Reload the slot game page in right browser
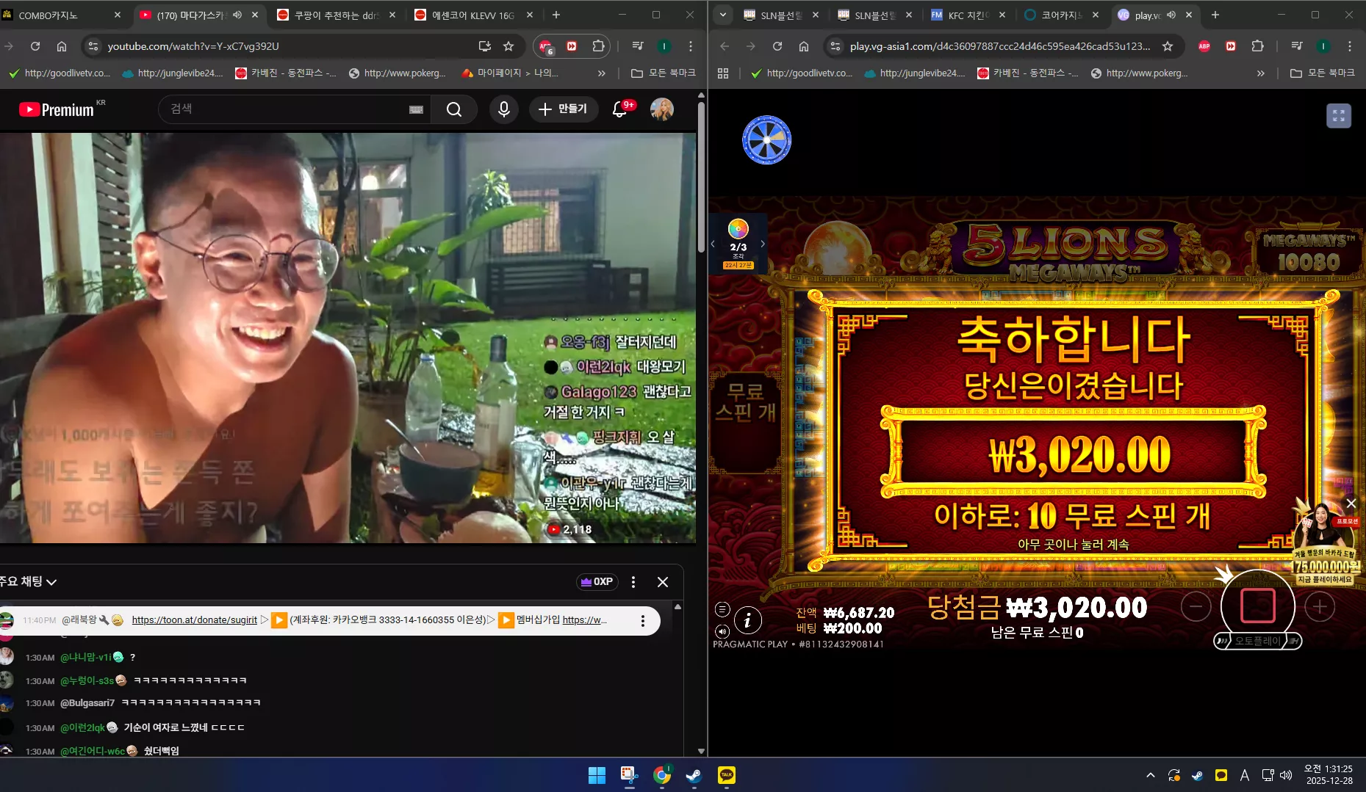This screenshot has height=792, width=1366. [x=777, y=46]
